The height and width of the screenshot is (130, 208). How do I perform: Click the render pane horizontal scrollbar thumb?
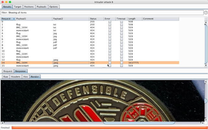[139, 123]
